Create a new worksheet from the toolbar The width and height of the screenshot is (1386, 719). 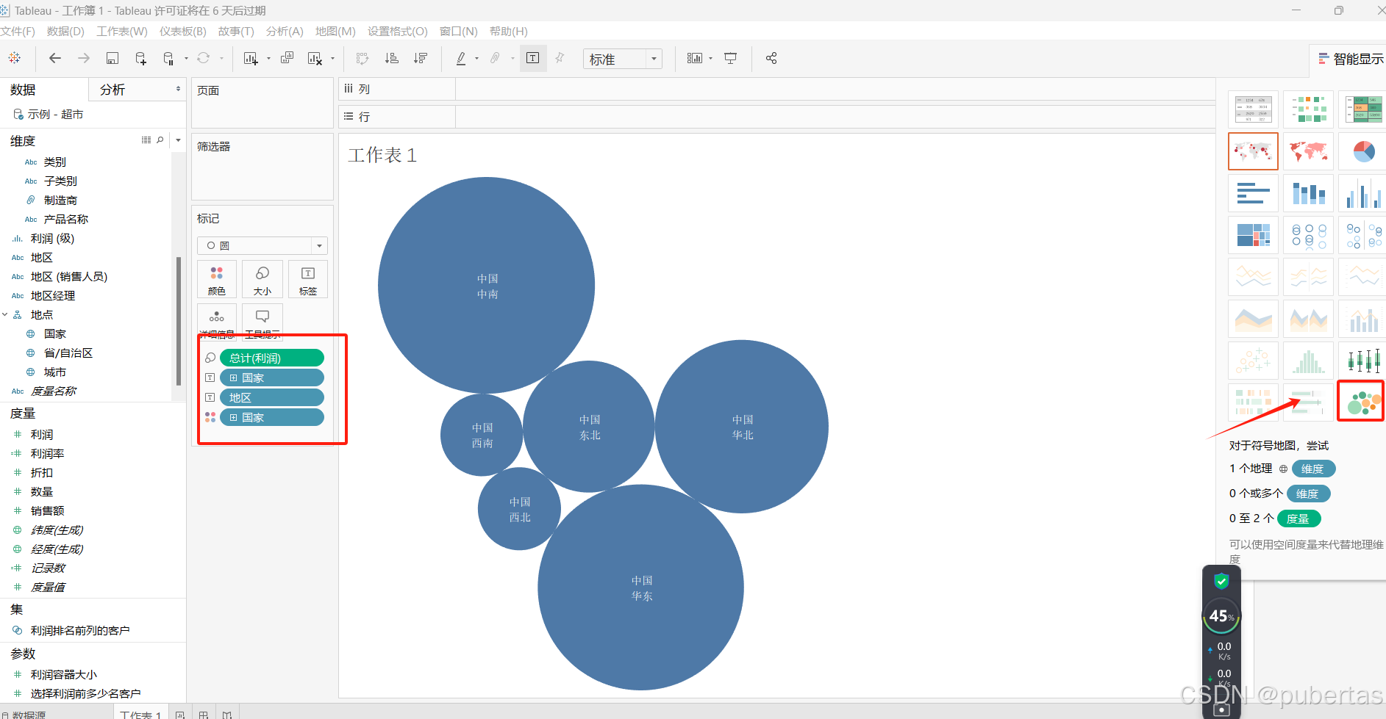[x=251, y=59]
